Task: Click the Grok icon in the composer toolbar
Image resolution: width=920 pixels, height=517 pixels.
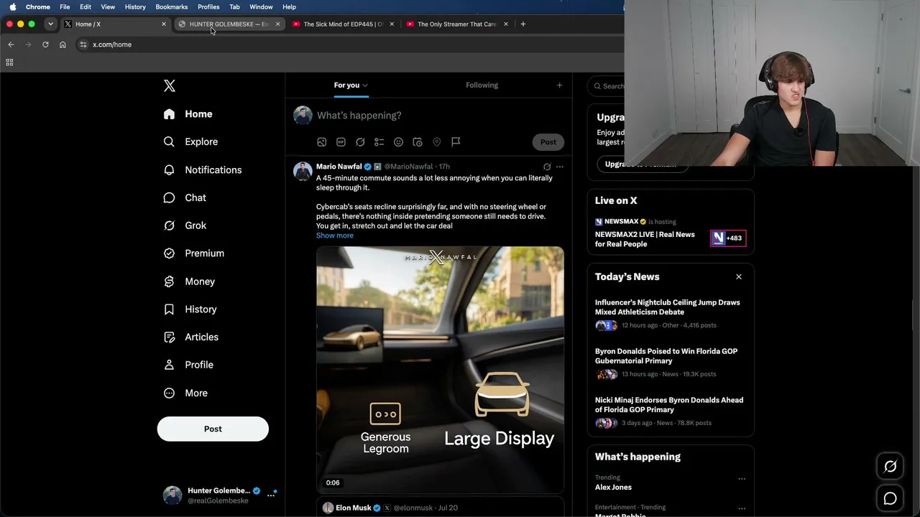Action: tap(360, 142)
